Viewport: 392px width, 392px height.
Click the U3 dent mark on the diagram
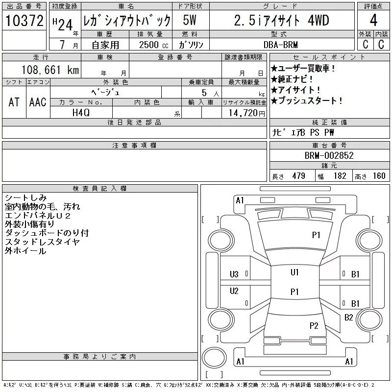[234, 274]
